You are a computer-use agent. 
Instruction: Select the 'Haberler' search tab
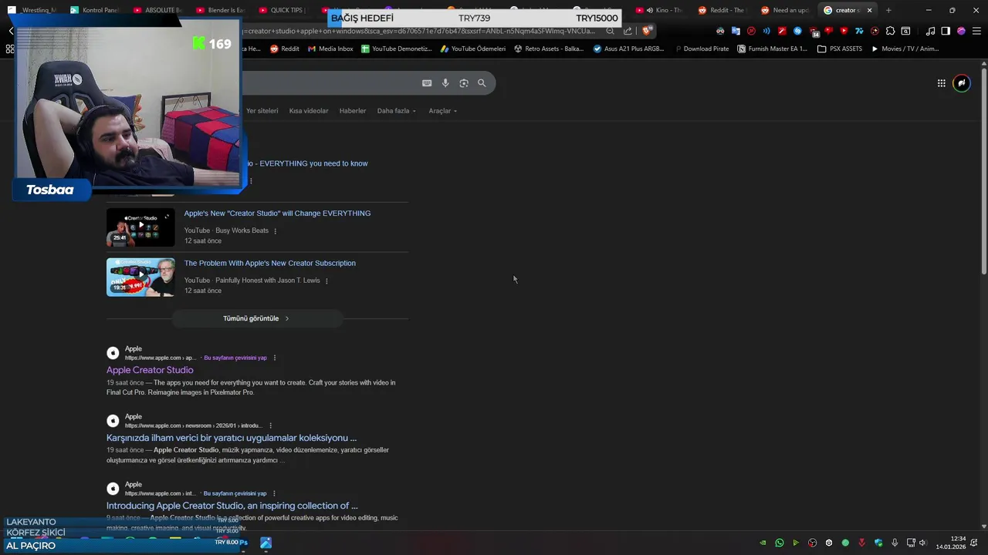click(353, 111)
